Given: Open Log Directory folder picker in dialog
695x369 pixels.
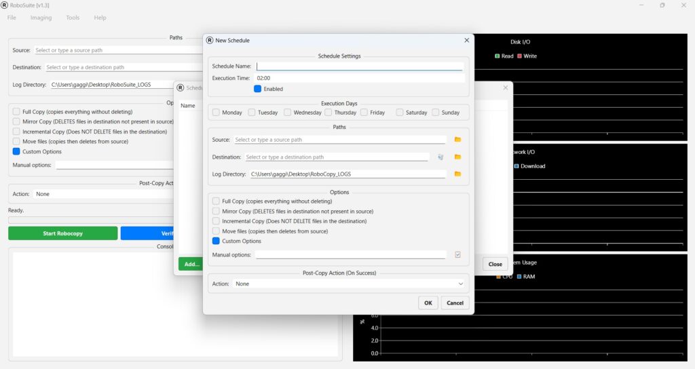Looking at the screenshot, I should point(457,174).
